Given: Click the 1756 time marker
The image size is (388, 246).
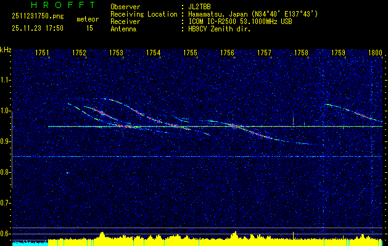Looking at the screenshot, I should pyautogui.click(x=228, y=54).
